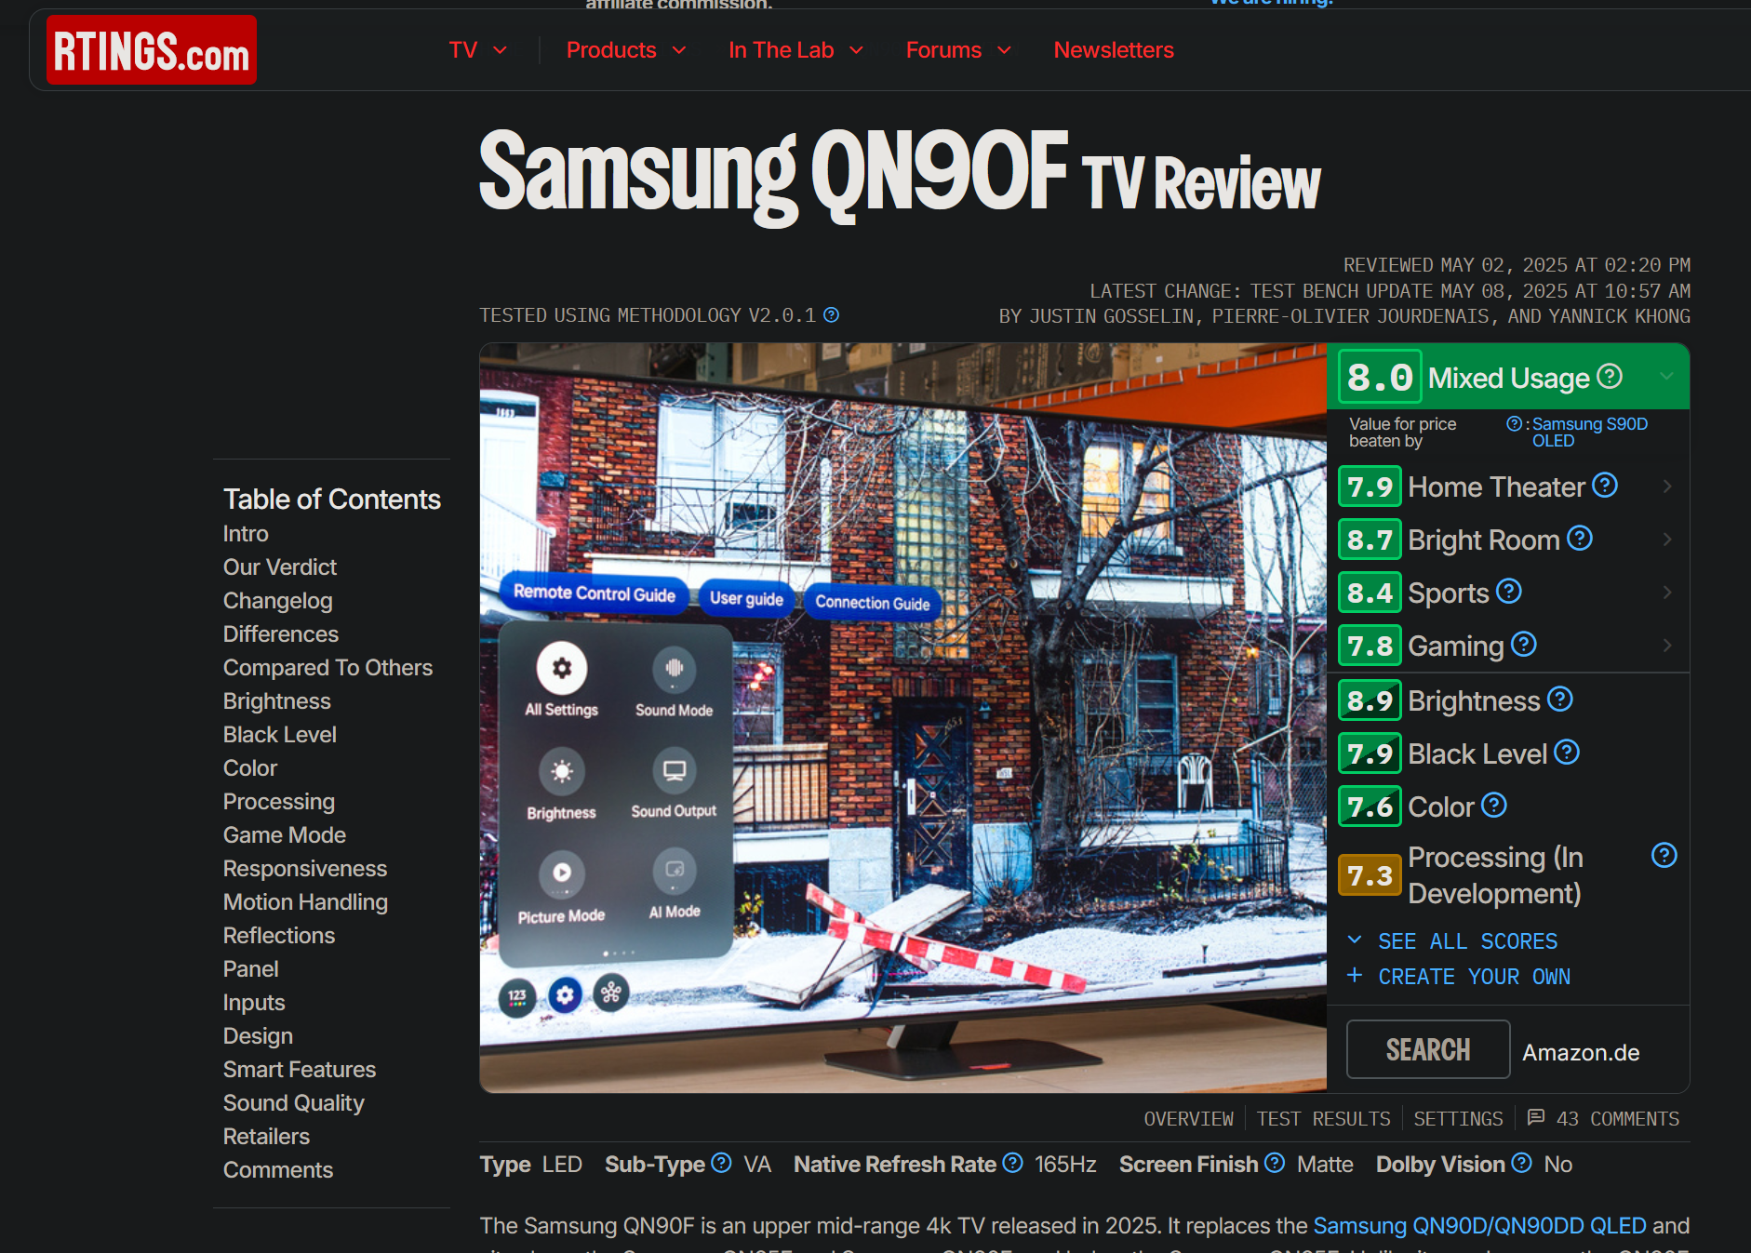Viewport: 1751px width, 1253px height.
Task: Switch to the Test Results tab
Action: click(x=1323, y=1119)
